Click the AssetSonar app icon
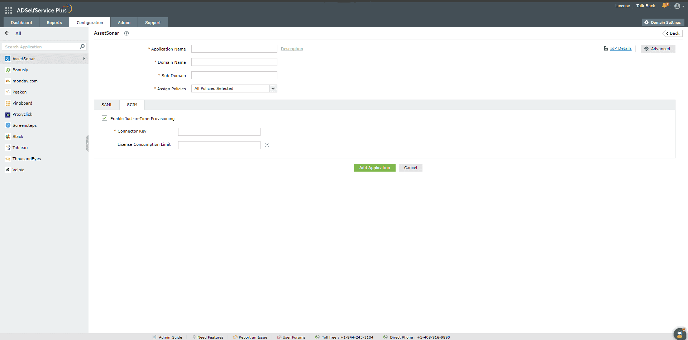This screenshot has height=340, width=688. [8, 59]
